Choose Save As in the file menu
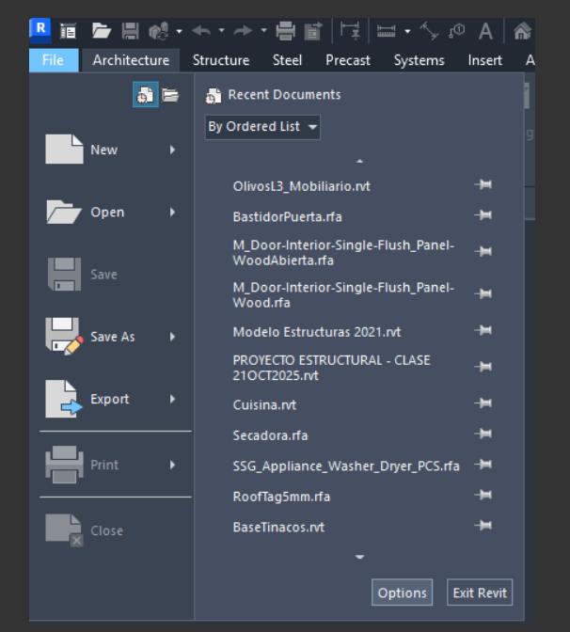The width and height of the screenshot is (570, 632). 111,337
